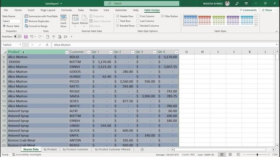Open ribbon display options icon
Viewport: 280px width, 157px height.
click(x=246, y=3)
